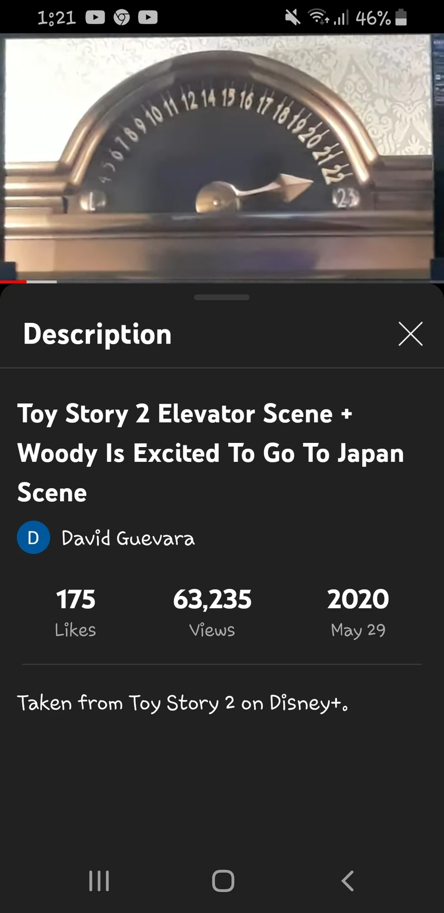444x913 pixels.
Task: Tap the David Guevara channel avatar
Action: [34, 538]
